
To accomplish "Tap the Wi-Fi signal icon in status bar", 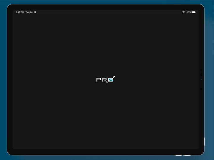I will coord(183,12).
